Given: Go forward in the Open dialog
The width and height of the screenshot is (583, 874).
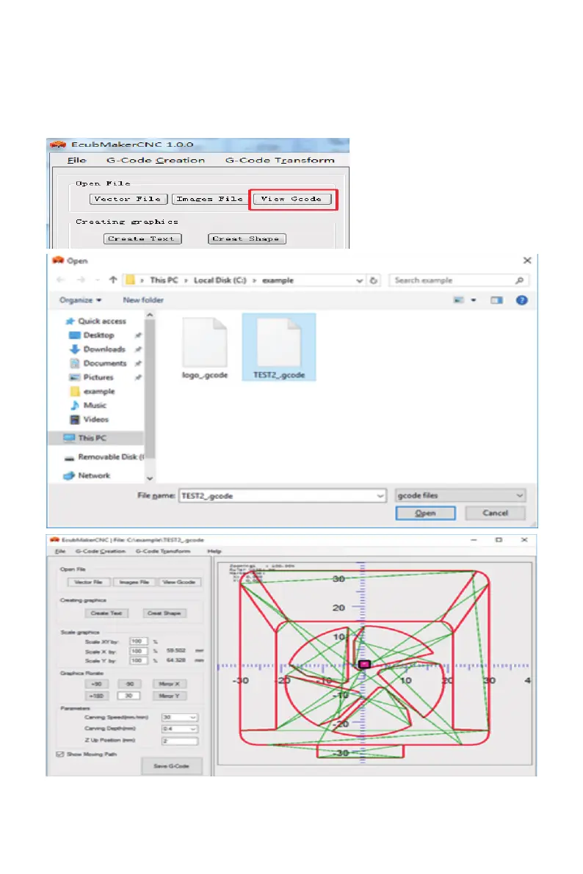Looking at the screenshot, I should pos(82,280).
